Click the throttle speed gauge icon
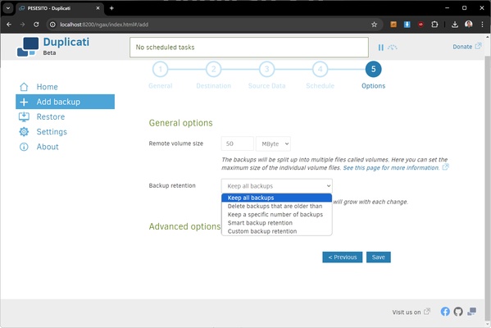 pyautogui.click(x=393, y=48)
